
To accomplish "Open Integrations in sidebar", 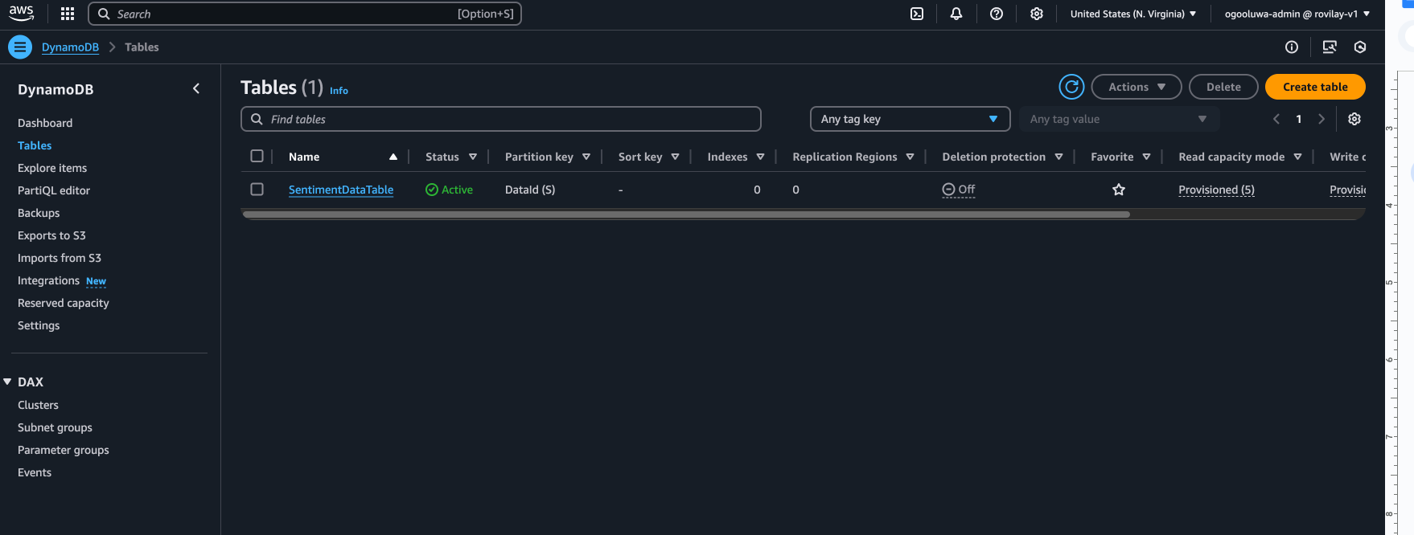I will pyautogui.click(x=48, y=280).
